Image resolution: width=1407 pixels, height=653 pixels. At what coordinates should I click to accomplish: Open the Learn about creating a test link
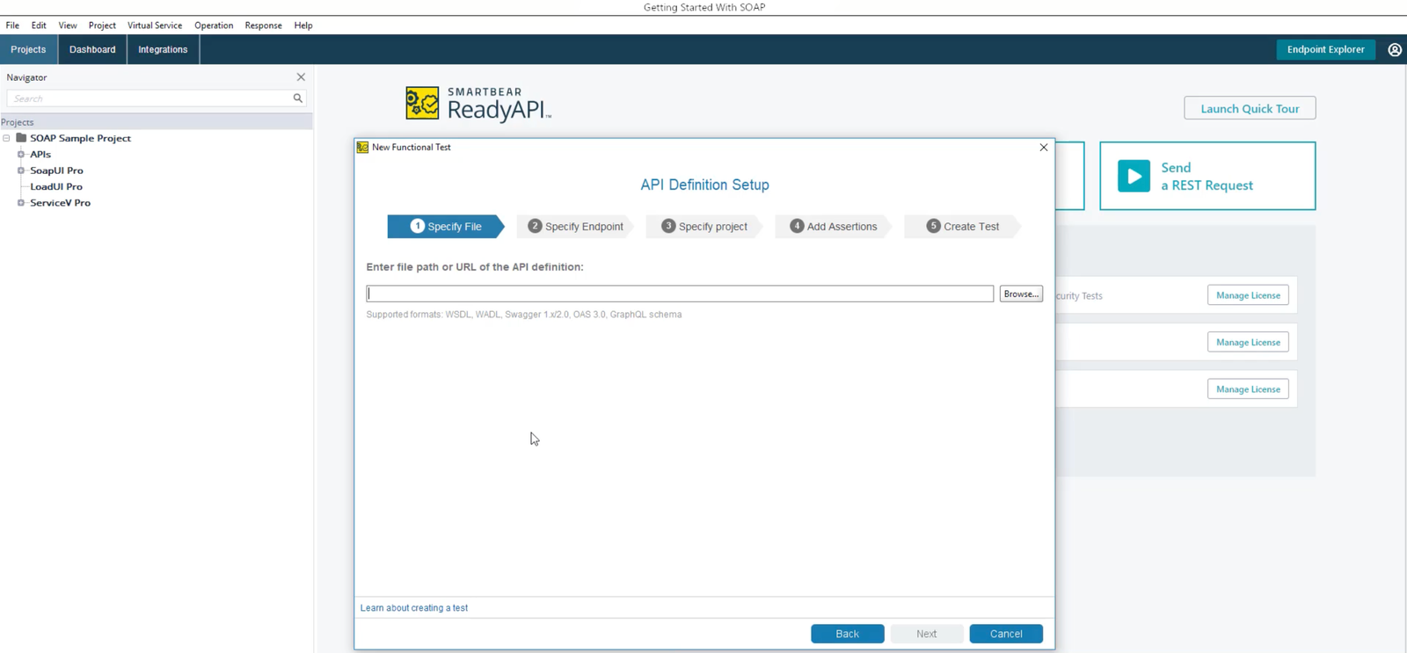tap(413, 608)
